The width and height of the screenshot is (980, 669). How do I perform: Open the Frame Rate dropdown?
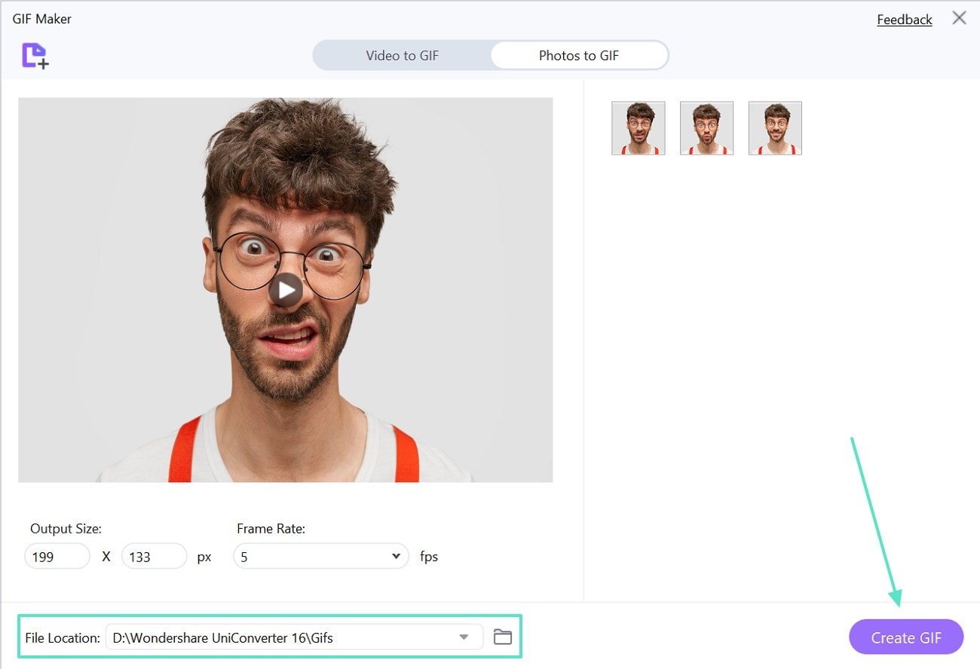321,557
